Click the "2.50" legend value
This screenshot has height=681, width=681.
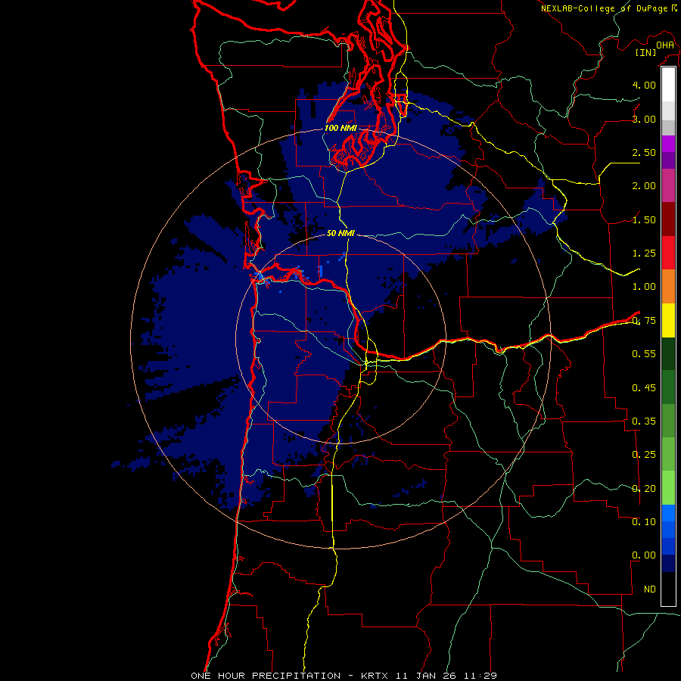(644, 152)
